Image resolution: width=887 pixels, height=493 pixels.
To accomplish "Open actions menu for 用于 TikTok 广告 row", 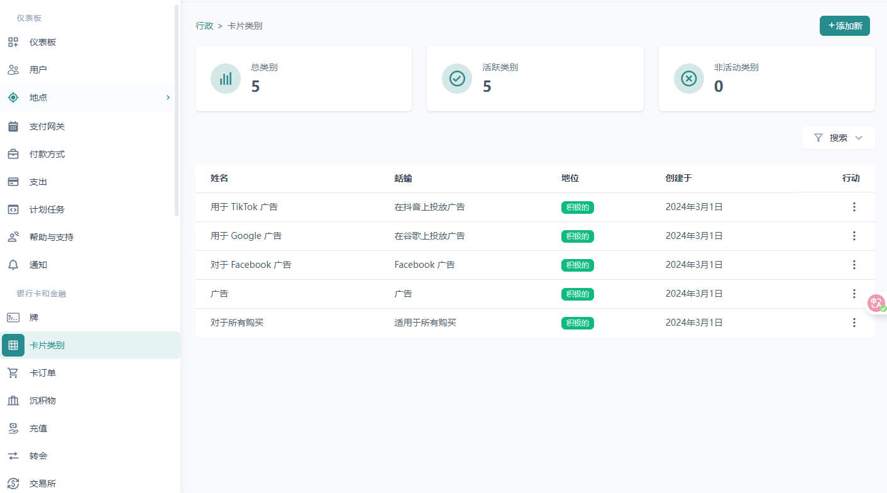I will pyautogui.click(x=854, y=207).
